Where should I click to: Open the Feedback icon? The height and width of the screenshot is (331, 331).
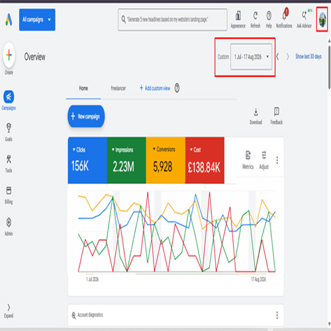point(277,117)
